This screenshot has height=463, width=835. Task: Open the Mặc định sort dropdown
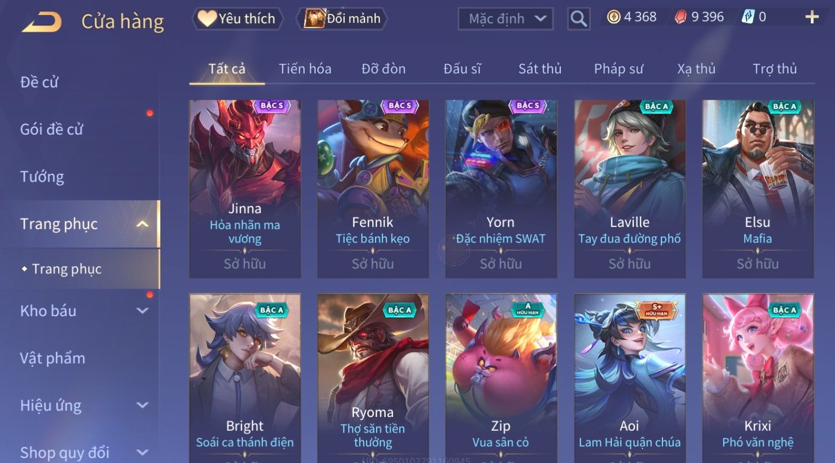click(505, 19)
